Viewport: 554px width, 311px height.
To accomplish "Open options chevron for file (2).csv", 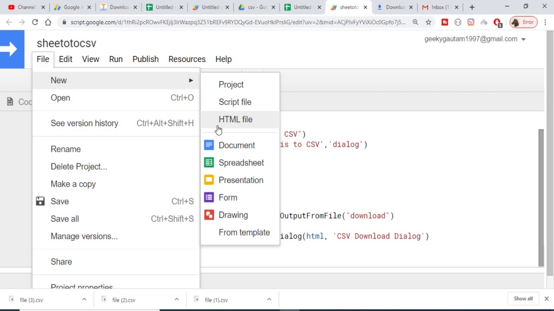I will (x=177, y=299).
